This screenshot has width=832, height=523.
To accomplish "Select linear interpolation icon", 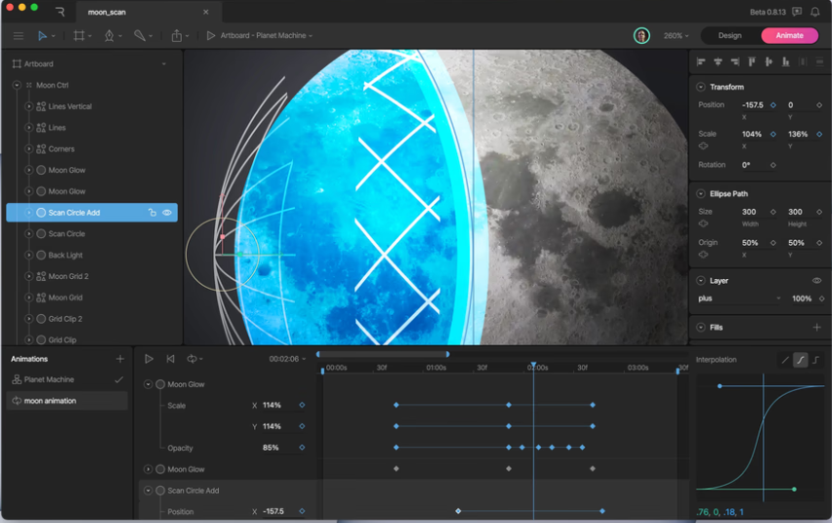I will coord(784,361).
